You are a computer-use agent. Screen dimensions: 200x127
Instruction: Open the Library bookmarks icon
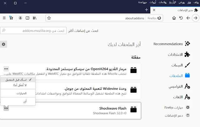(35, 18)
